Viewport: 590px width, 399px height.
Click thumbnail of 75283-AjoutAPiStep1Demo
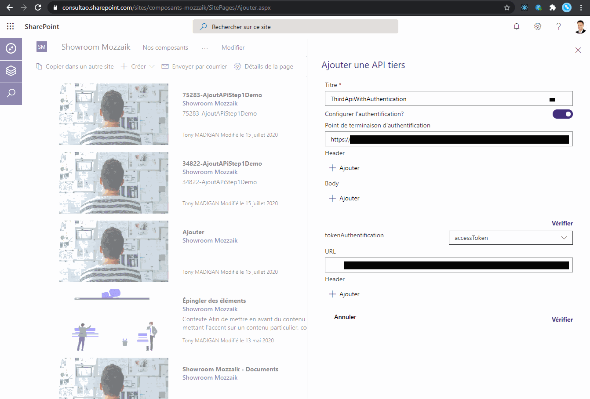click(x=113, y=114)
